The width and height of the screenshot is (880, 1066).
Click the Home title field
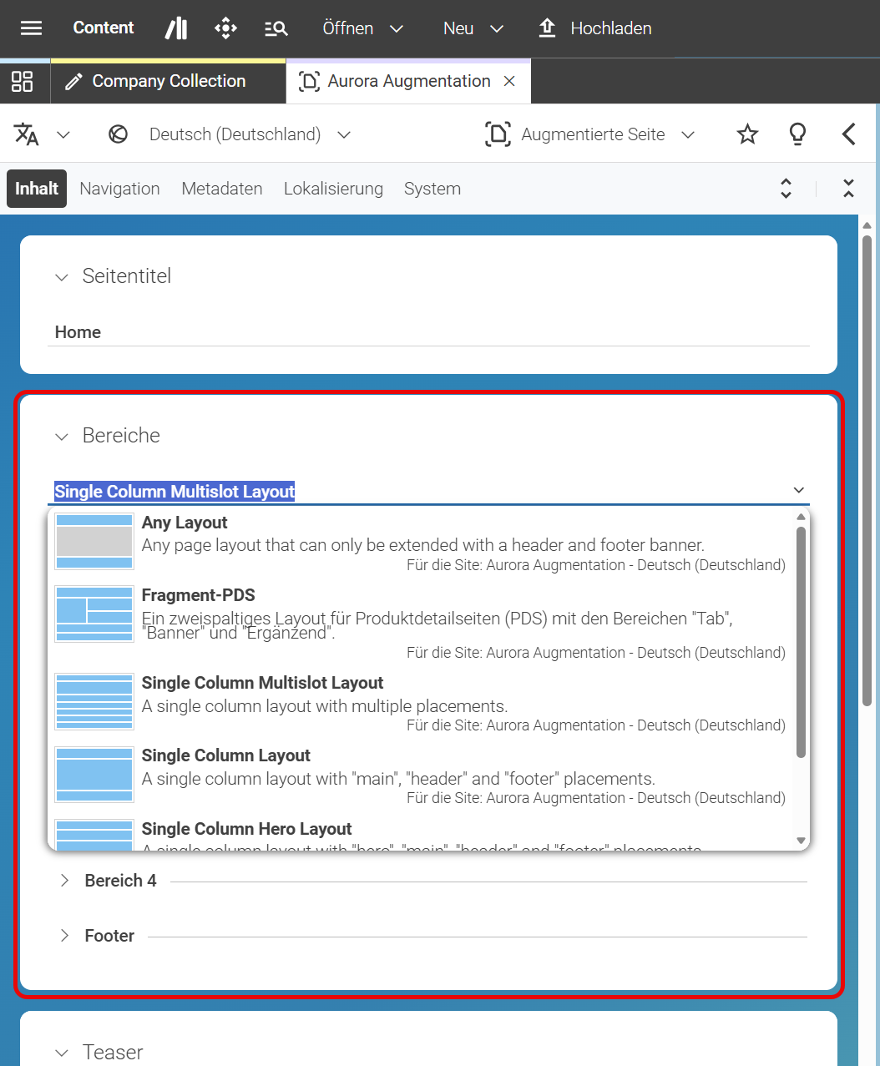(x=428, y=332)
